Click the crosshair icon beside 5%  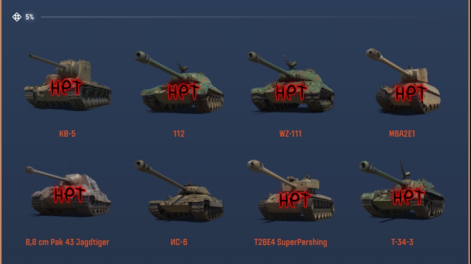17,17
